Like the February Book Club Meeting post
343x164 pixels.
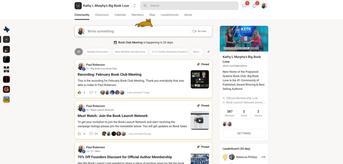pos(79,93)
